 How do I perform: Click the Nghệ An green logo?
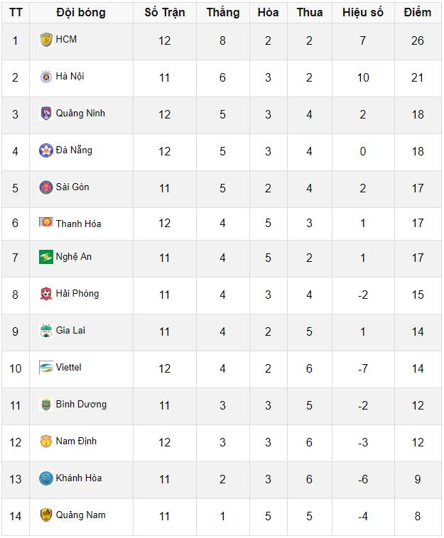tap(46, 257)
